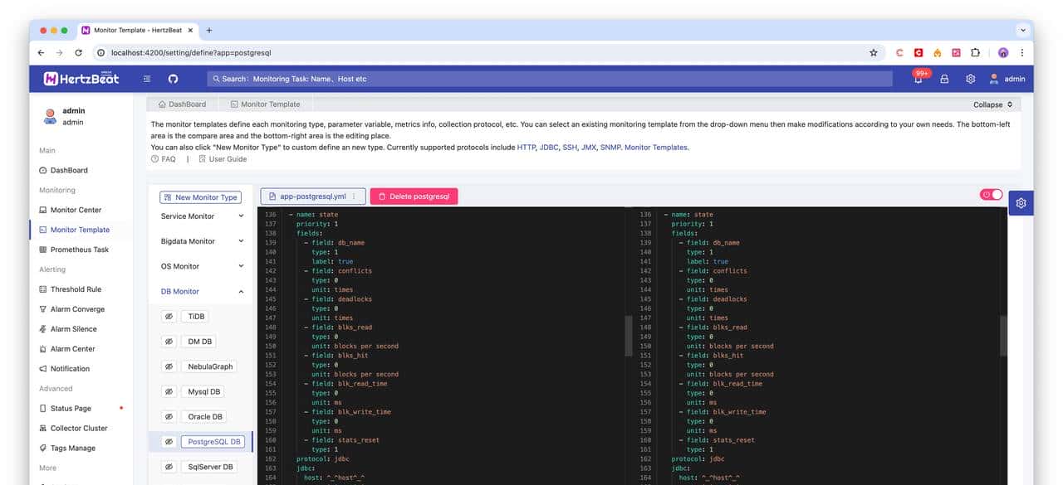Switch the red toggle above the editor
The image size is (1063, 485).
click(992, 195)
